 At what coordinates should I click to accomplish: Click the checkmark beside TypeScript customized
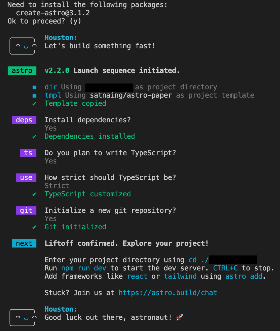[34, 194]
